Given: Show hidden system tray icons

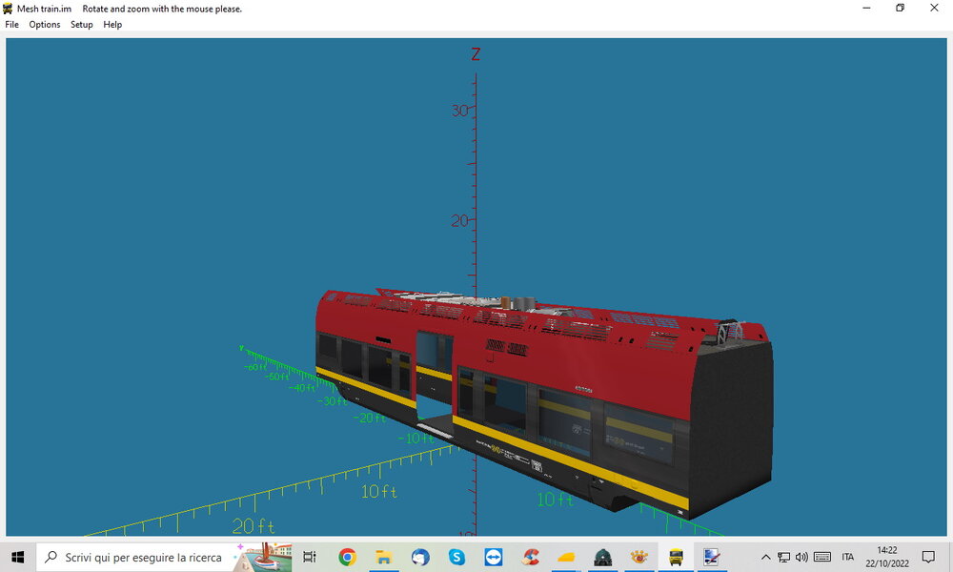Looking at the screenshot, I should 766,557.
